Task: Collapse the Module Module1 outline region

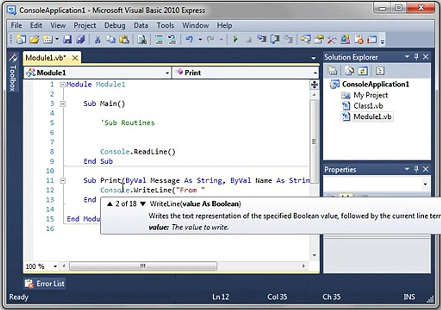Action: [62, 84]
